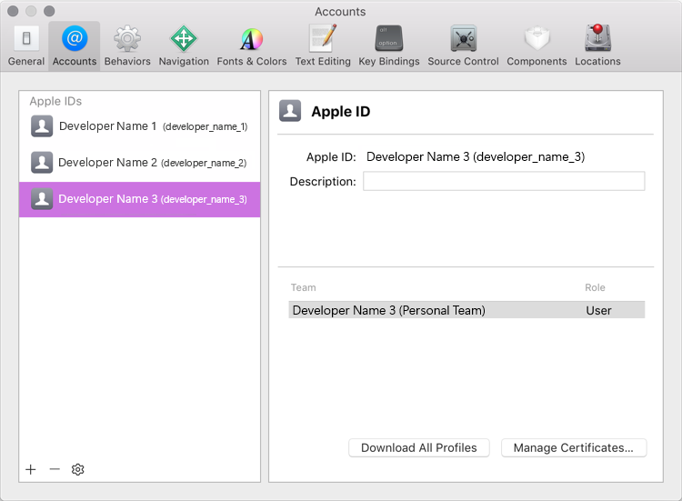The width and height of the screenshot is (682, 501).
Task: Click the minus button to remove account
Action: pos(55,469)
